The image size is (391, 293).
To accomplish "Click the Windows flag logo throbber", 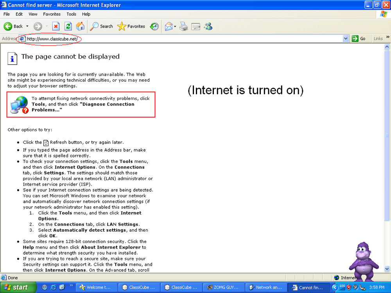I will (384, 14).
